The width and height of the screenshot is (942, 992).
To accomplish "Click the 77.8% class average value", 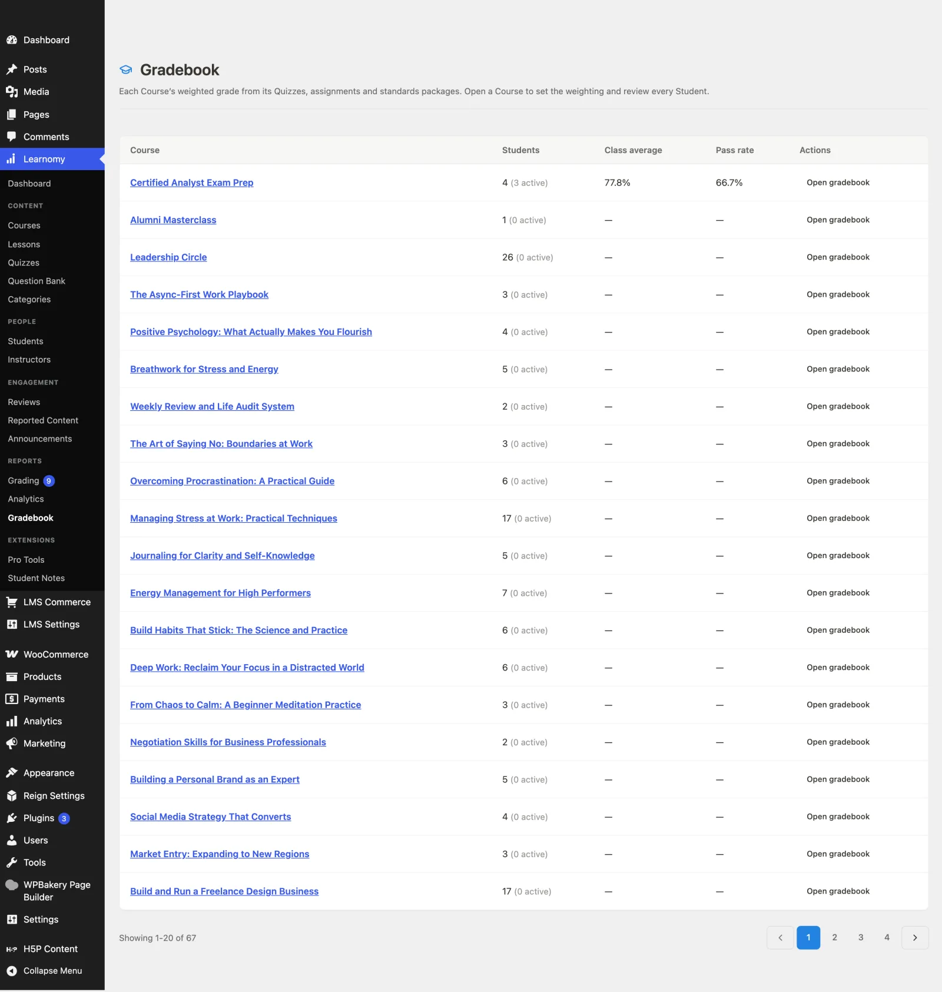I will point(617,183).
